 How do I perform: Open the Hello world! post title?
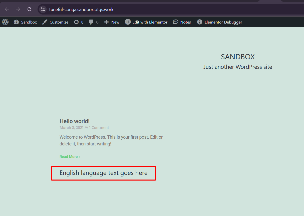tap(75, 121)
